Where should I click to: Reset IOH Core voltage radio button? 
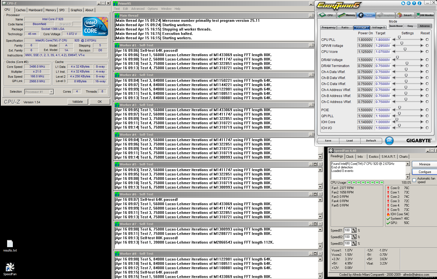[x=427, y=122]
